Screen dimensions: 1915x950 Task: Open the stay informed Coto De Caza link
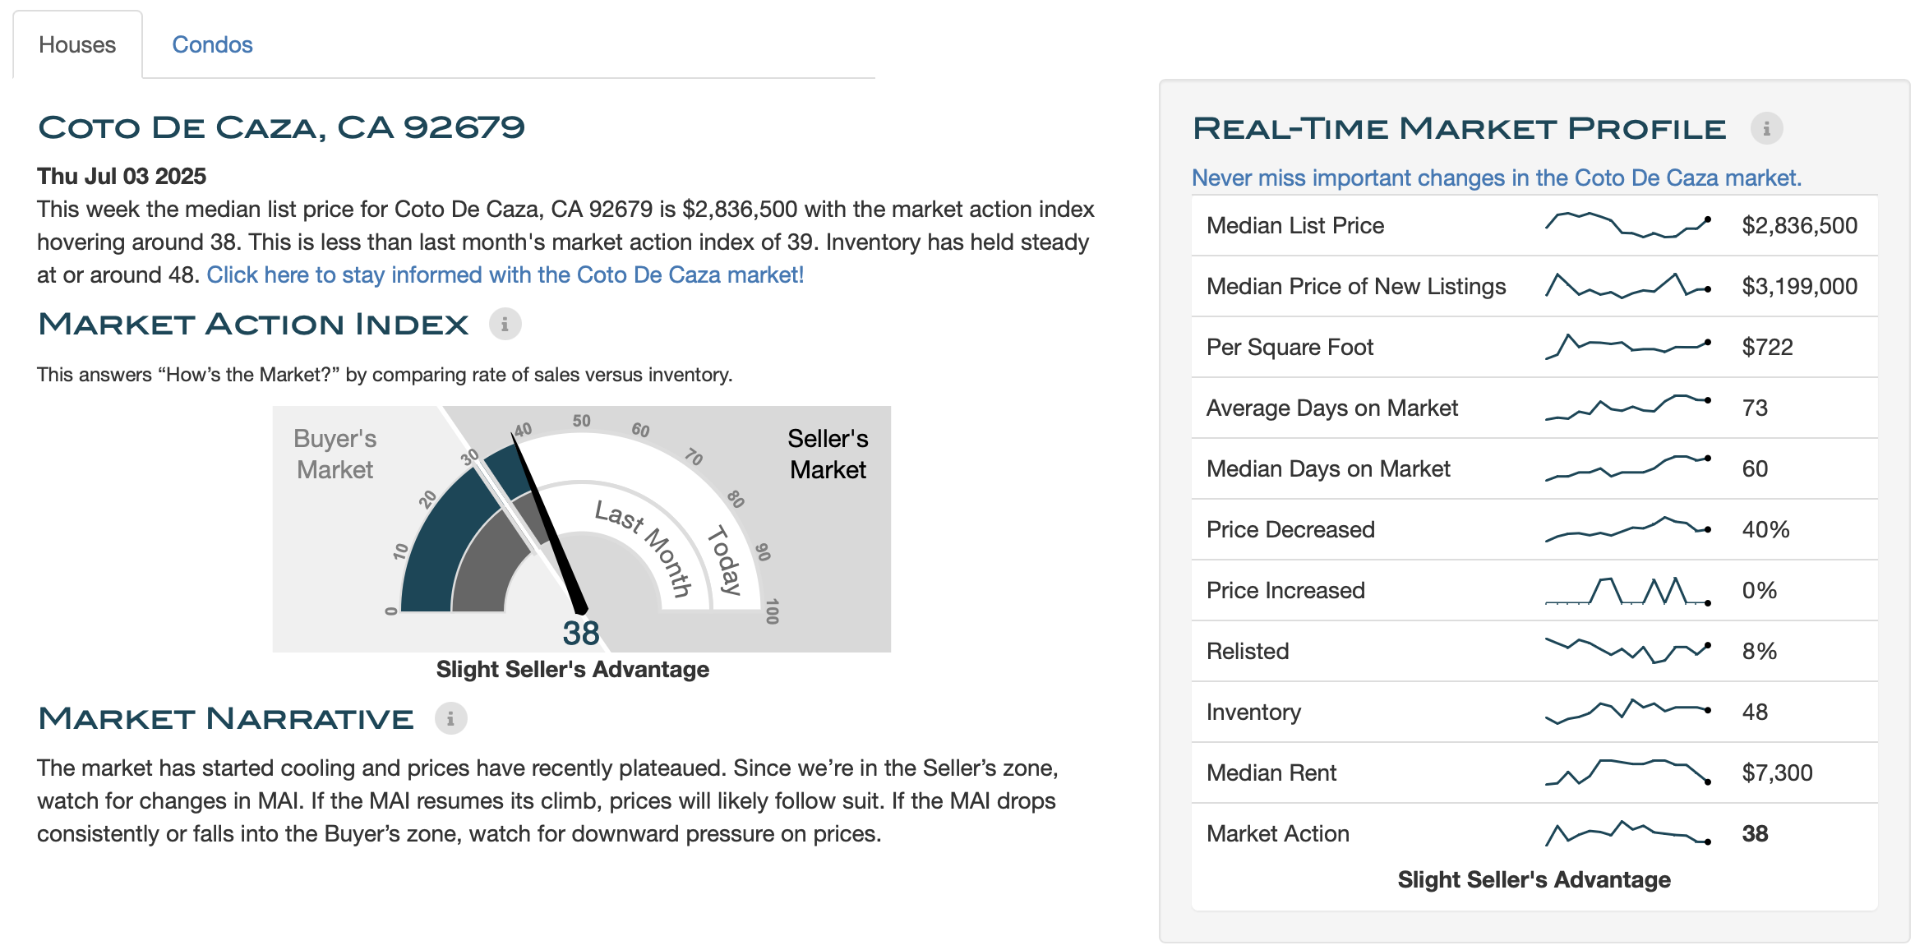click(x=505, y=274)
